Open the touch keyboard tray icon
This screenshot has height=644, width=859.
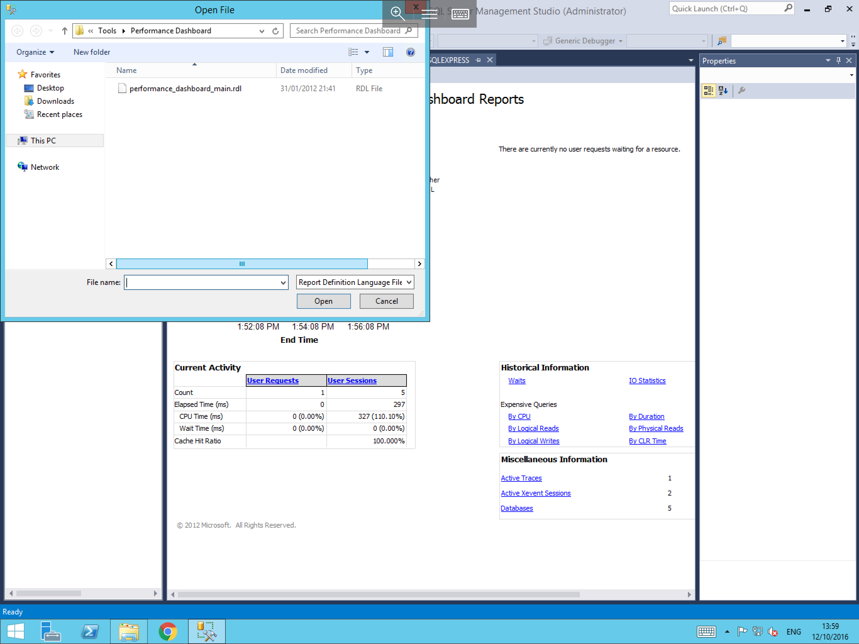[x=706, y=631]
